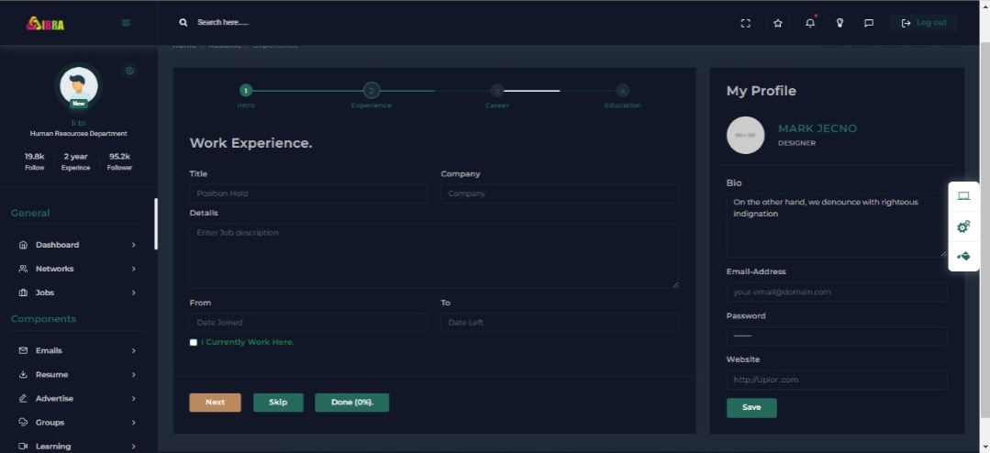
Task: Expand the Networks menu chevron
Action: pos(133,269)
